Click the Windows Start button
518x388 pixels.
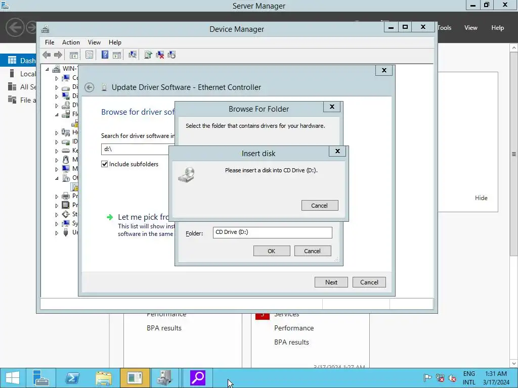[x=13, y=378]
